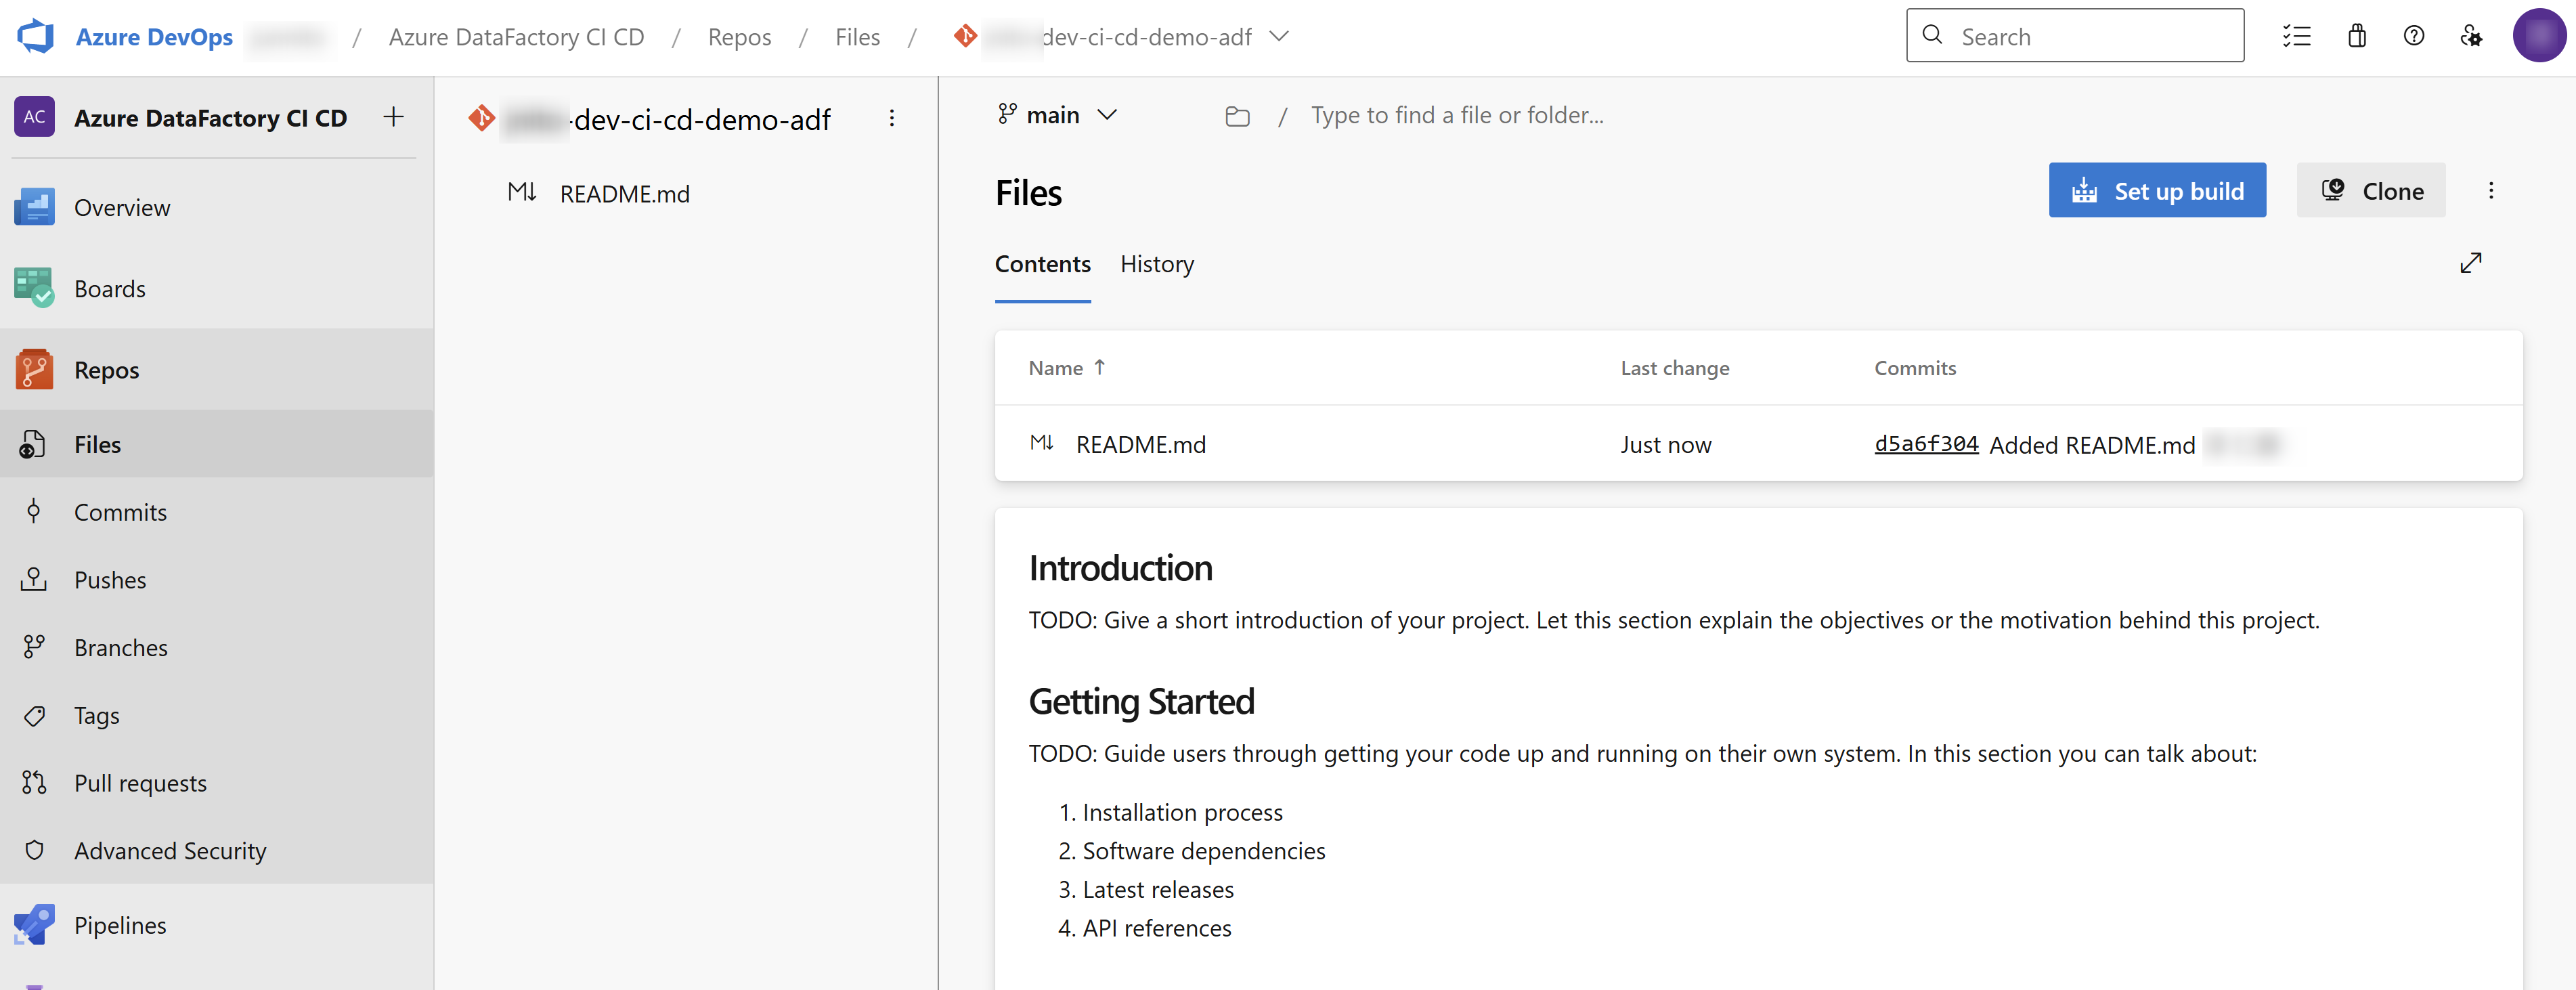Switch to the History tab

1156,264
